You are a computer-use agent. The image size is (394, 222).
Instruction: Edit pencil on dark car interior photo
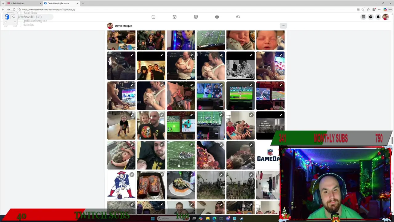point(132,55)
